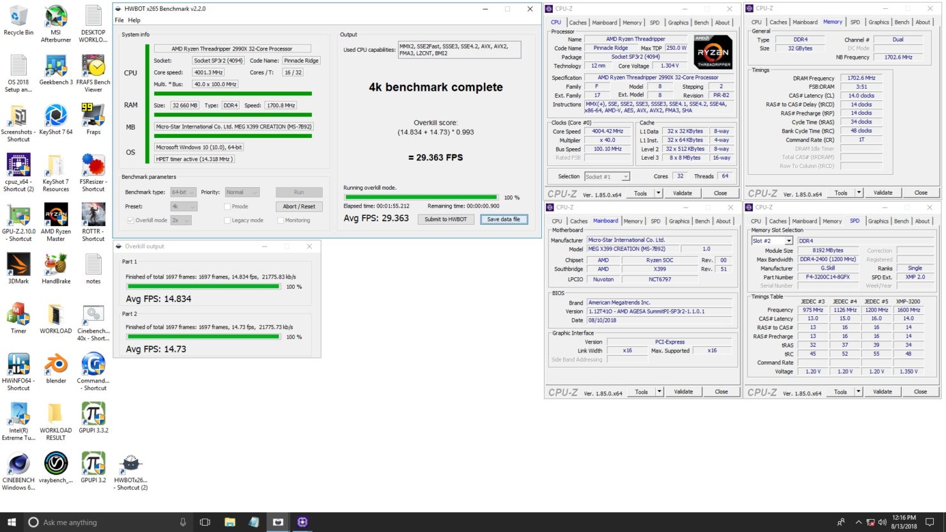
Task: Select the ROTTR shortcut icon
Action: [x=93, y=224]
